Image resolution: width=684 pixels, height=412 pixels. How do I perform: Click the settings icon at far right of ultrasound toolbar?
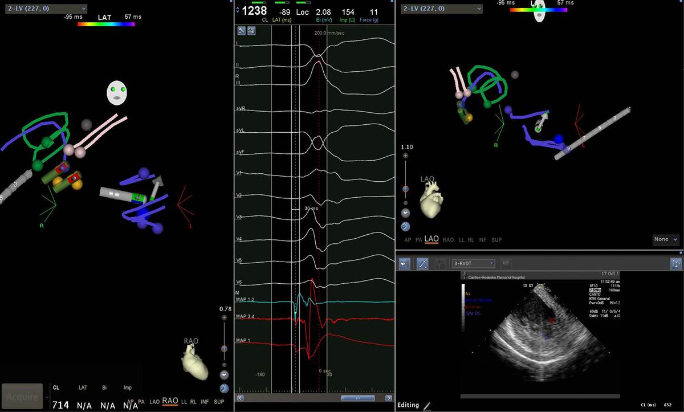(x=675, y=263)
